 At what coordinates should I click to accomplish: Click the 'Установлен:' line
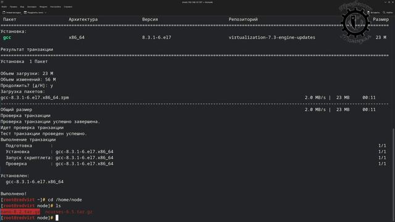click(x=15, y=175)
